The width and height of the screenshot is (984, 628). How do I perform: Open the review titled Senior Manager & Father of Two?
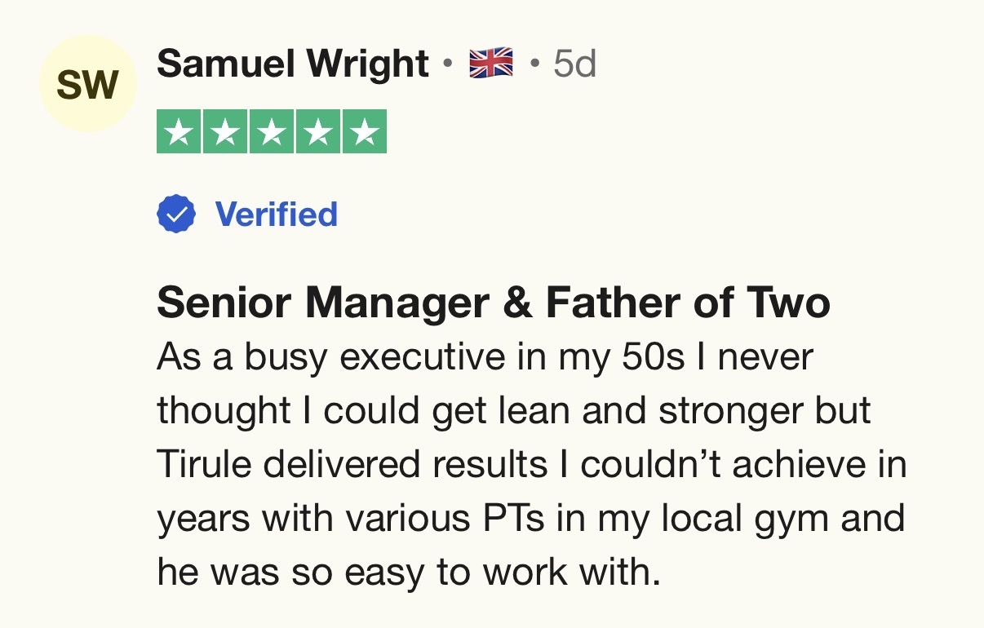493,303
